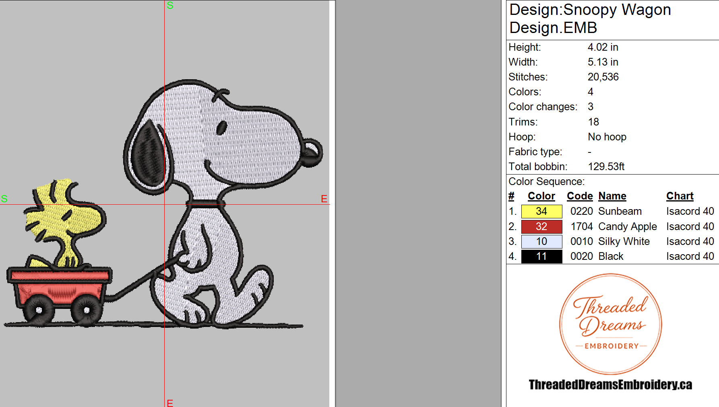The image size is (719, 407).
Task: Click the # column header
Action: coord(511,196)
